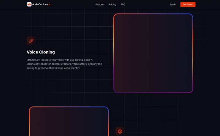Click the paragraph starting 'Effortlessly replicate your voice'
This screenshot has height=136, width=220.
coord(64,64)
